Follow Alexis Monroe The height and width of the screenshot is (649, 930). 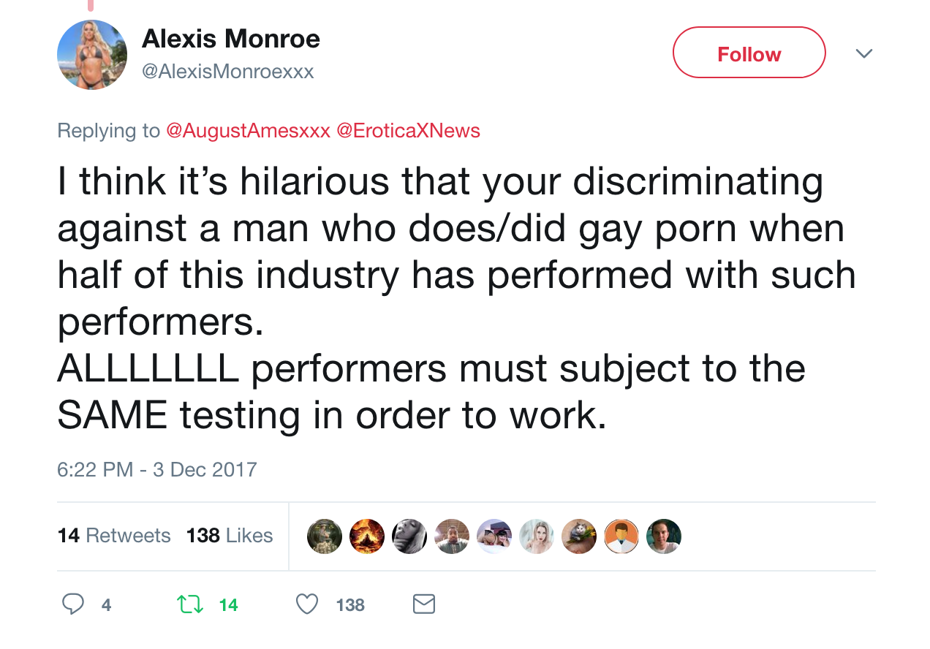click(x=749, y=53)
